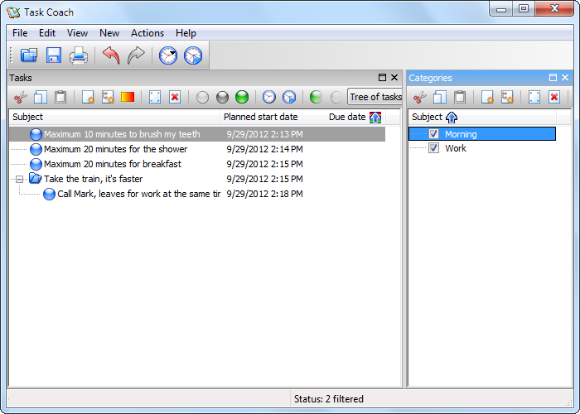This screenshot has height=414, width=580.
Task: Sort tasks by Subject column header
Action: [114, 118]
